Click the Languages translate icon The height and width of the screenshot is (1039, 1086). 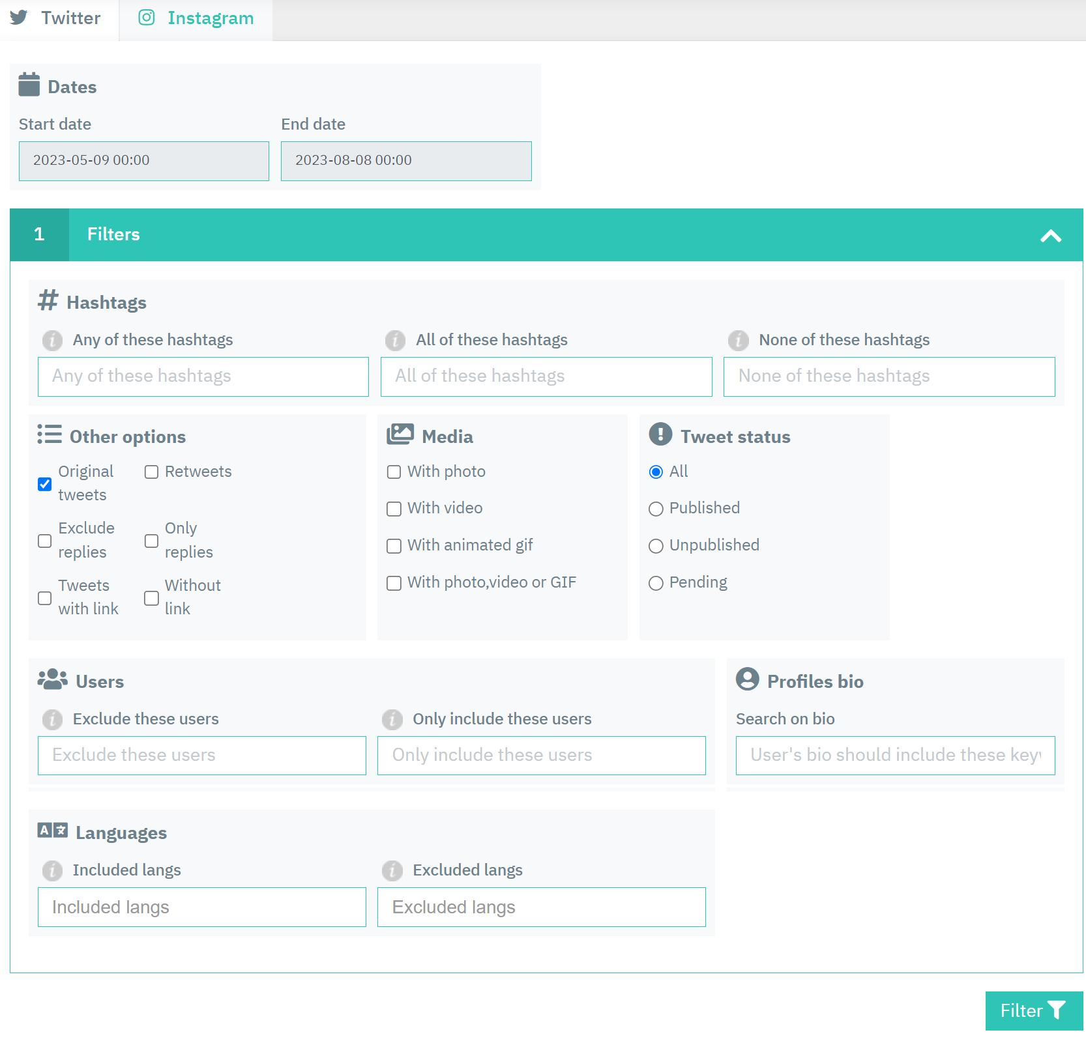[x=53, y=830]
